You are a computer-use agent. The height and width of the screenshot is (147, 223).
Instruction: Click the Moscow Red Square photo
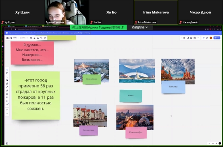[178, 70]
